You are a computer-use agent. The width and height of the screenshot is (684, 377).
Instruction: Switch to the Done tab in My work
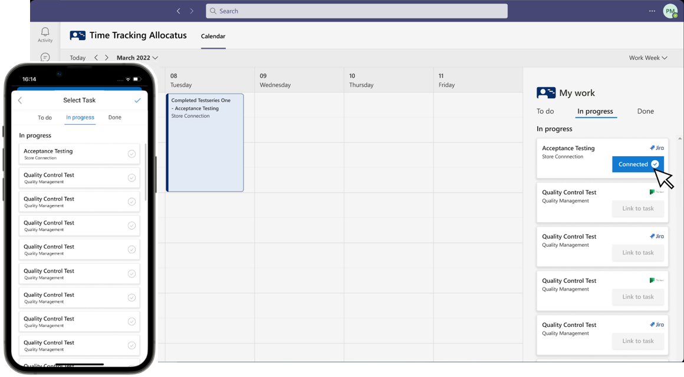[x=645, y=111]
